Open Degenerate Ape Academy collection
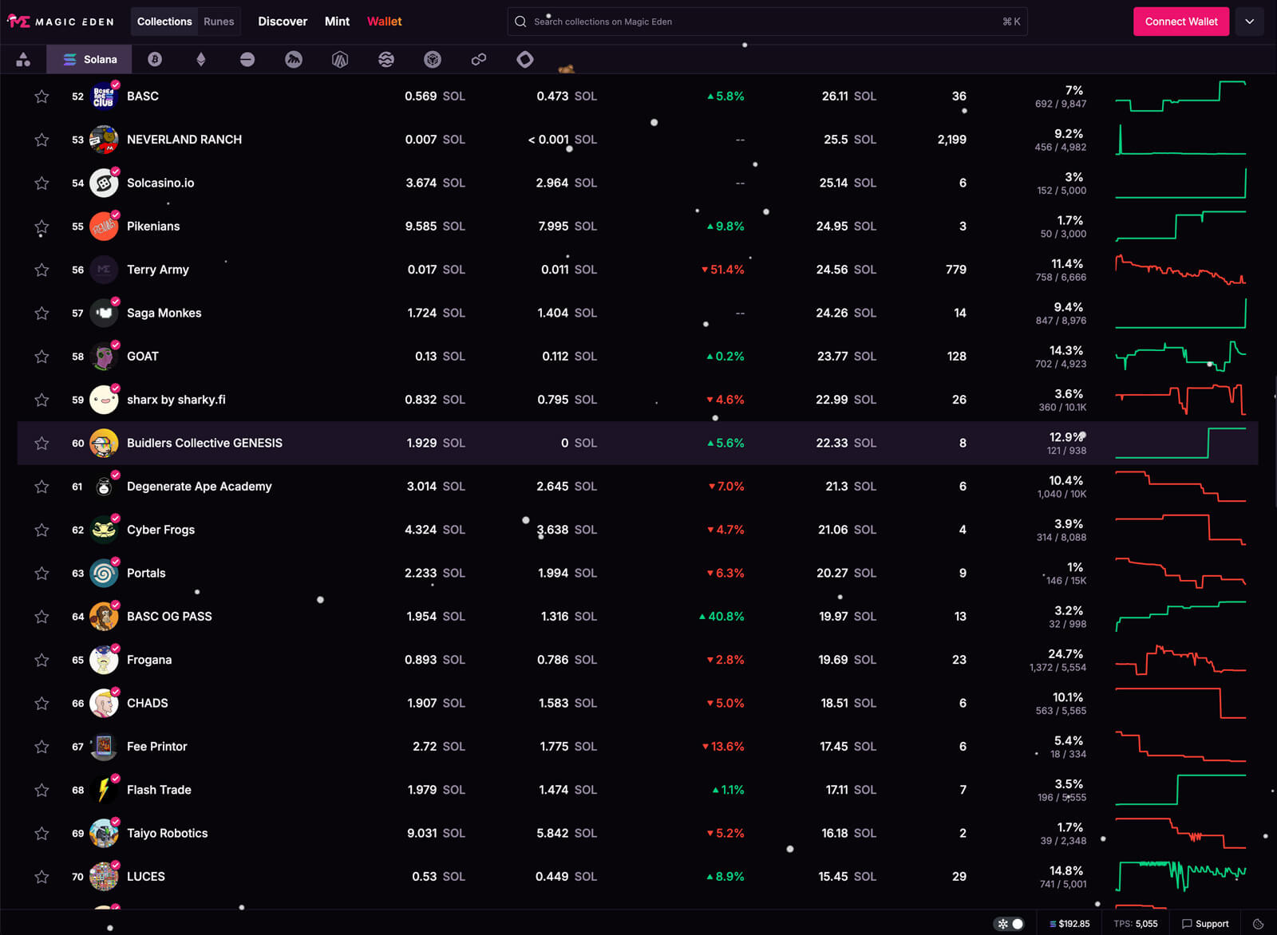This screenshot has height=935, width=1277. (x=199, y=487)
